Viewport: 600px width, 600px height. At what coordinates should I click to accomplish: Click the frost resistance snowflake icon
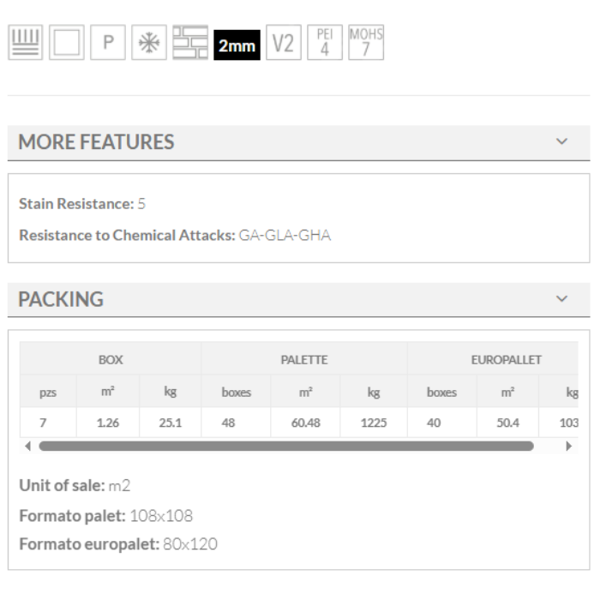click(147, 43)
